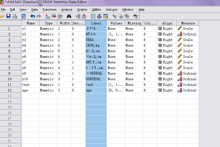Click the Name cell containing test
This screenshot has height=147, width=220.
coord(30,85)
